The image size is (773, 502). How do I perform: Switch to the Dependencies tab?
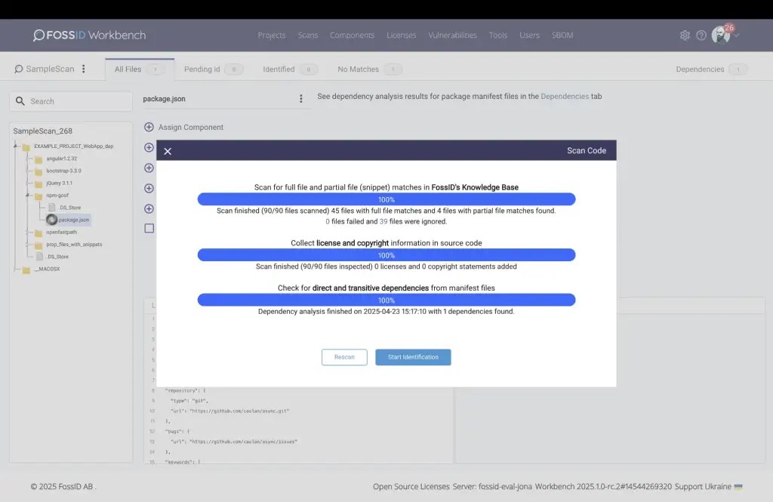tap(711, 69)
